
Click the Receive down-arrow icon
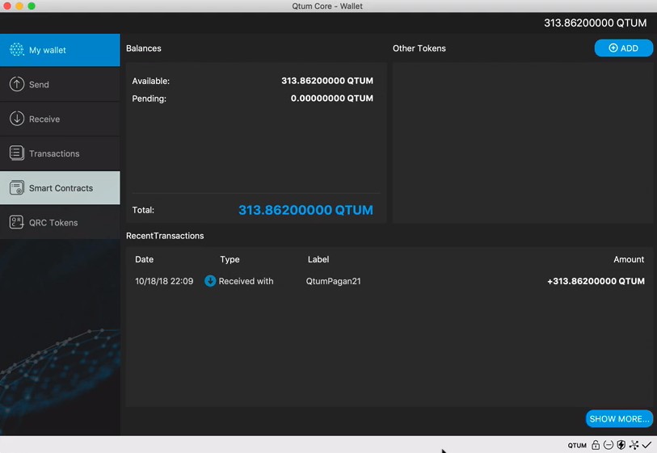pos(17,119)
